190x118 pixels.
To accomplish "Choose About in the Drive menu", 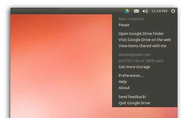I will [x=124, y=88].
